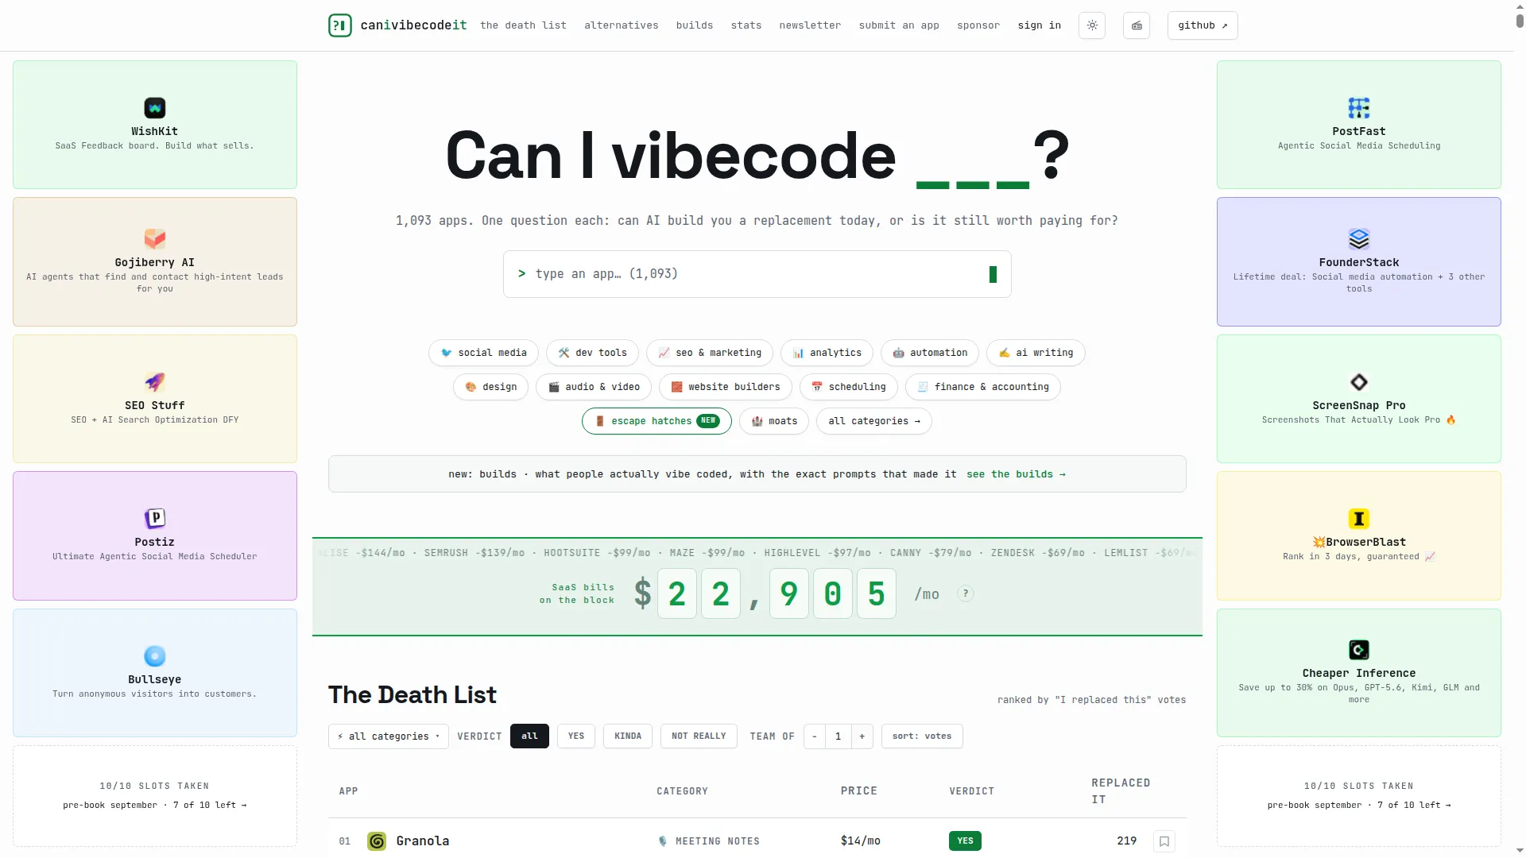Open the sponsor nav link

pyautogui.click(x=978, y=25)
